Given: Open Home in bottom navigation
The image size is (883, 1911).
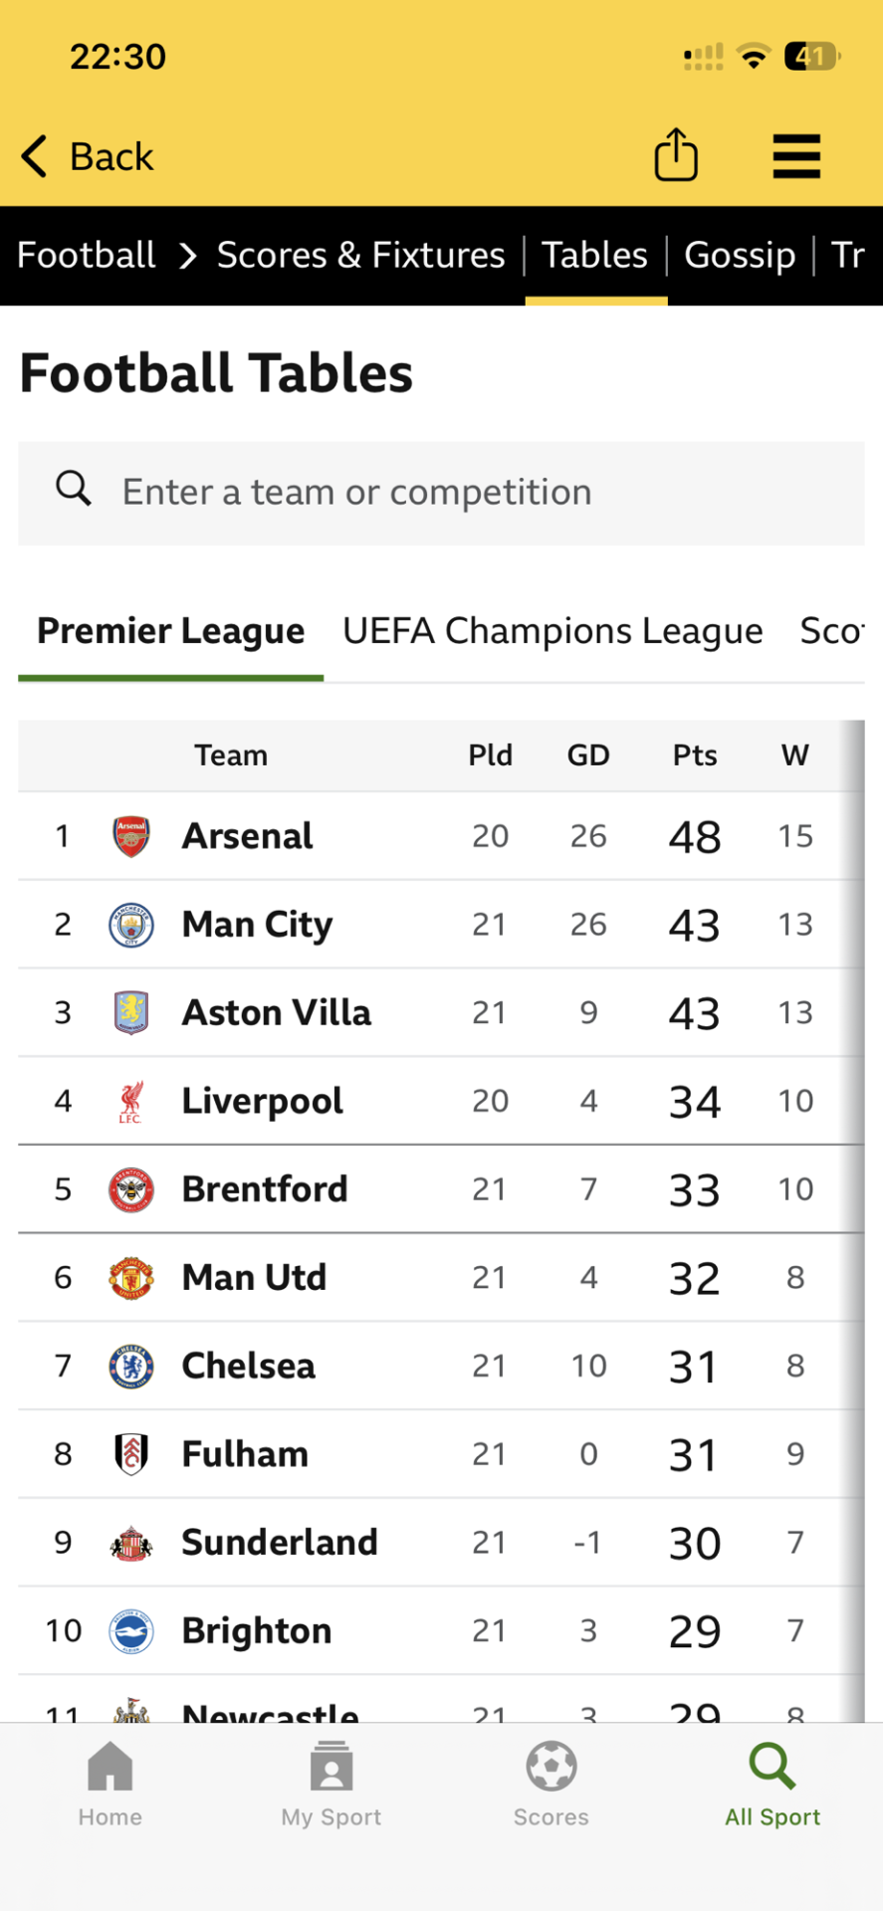Looking at the screenshot, I should coord(110,1784).
